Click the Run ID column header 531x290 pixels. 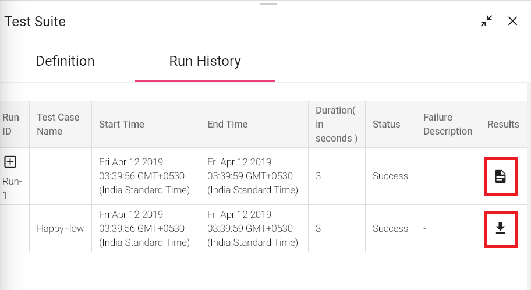(11, 124)
